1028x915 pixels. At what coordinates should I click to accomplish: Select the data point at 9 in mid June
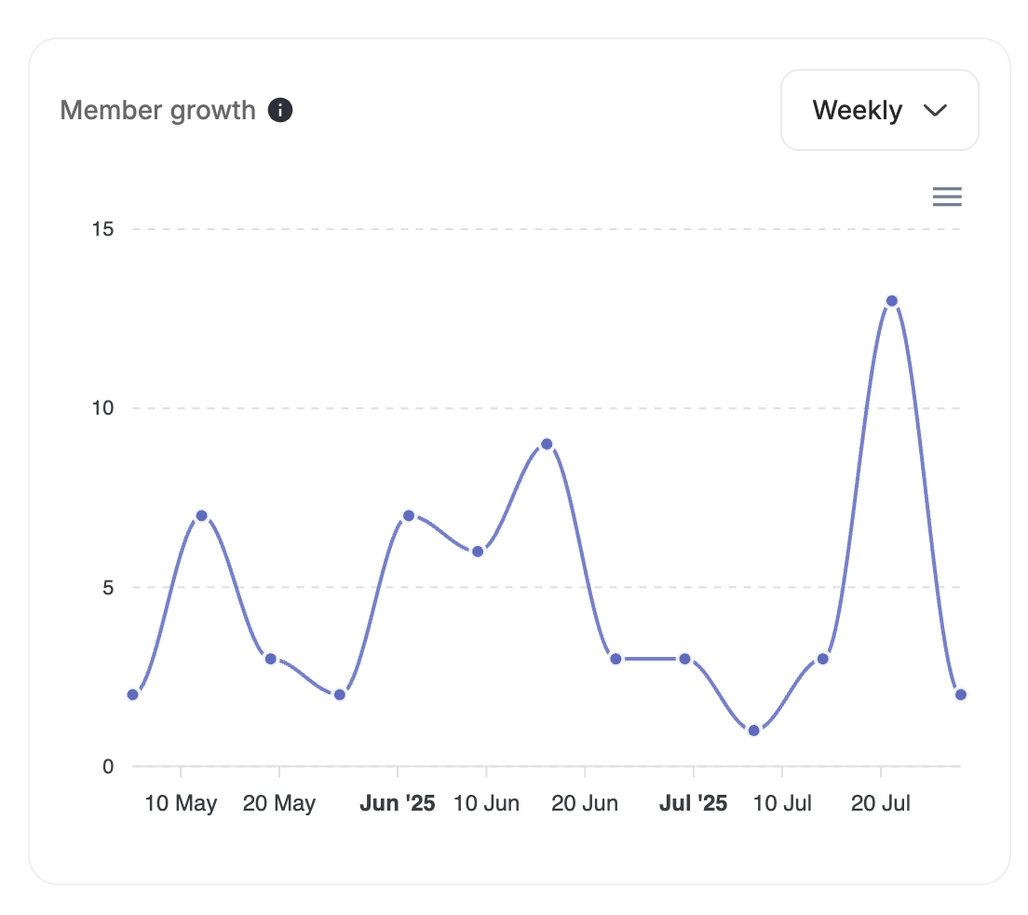[547, 445]
